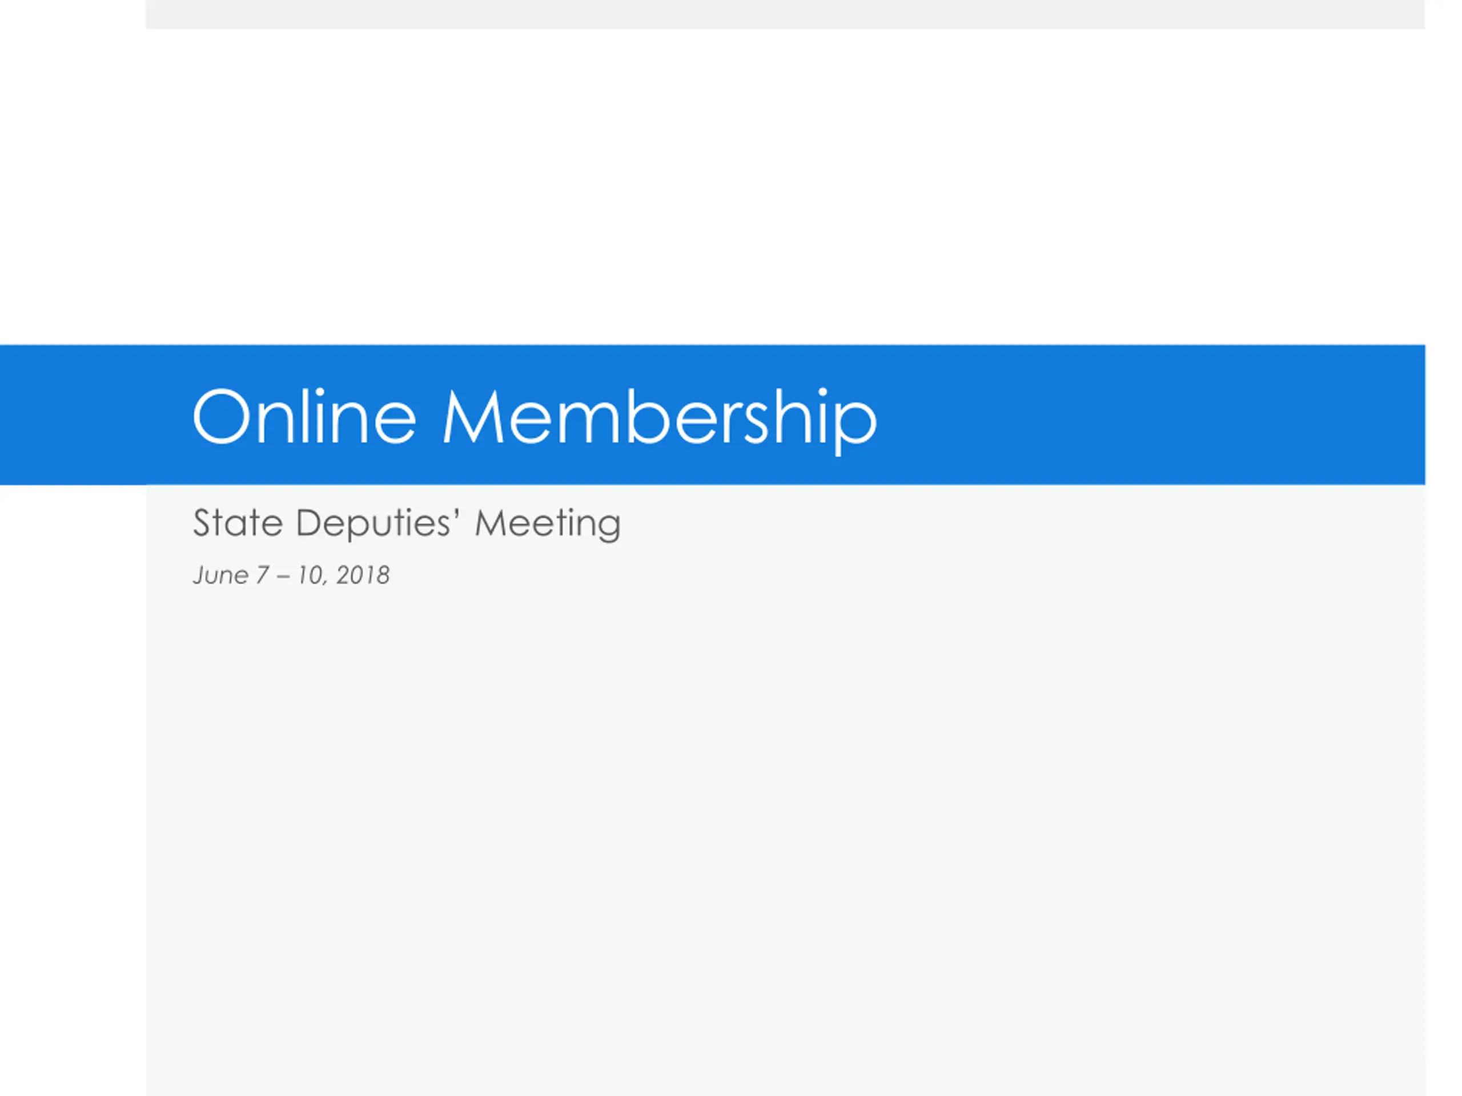Select the word "State" in the subtitle

click(x=238, y=523)
